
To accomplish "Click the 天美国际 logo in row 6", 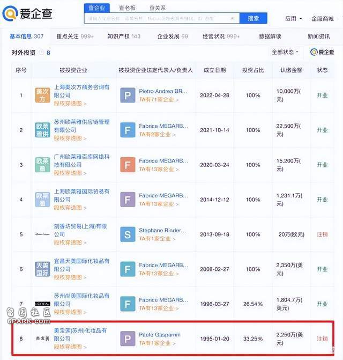I will 42,269.
